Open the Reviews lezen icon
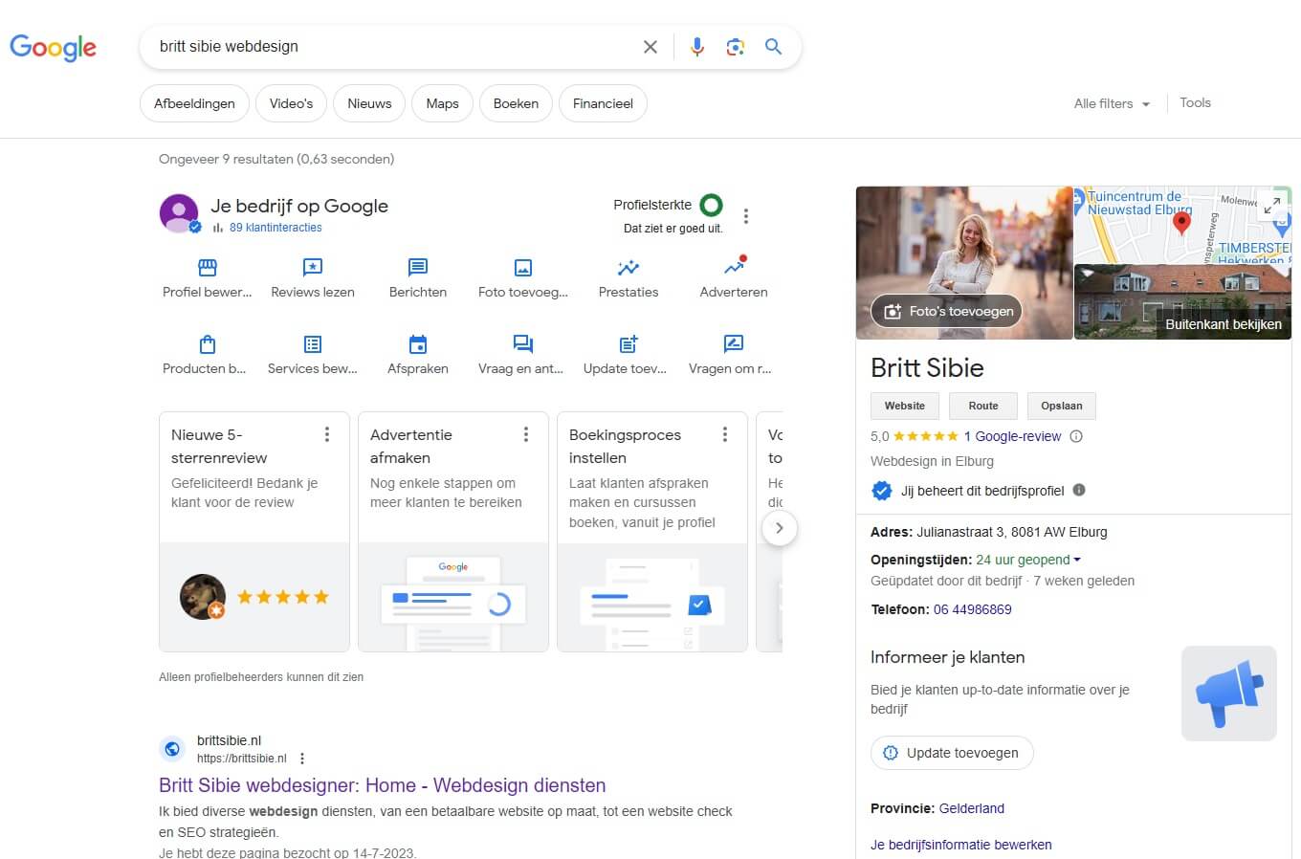This screenshot has height=859, width=1301. (312, 268)
